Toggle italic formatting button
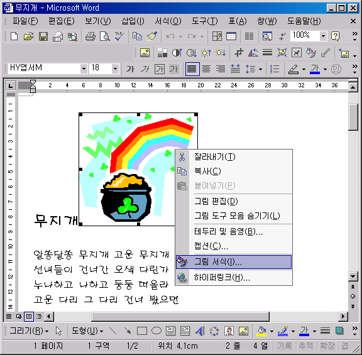This screenshot has height=355, width=362. tap(145, 69)
